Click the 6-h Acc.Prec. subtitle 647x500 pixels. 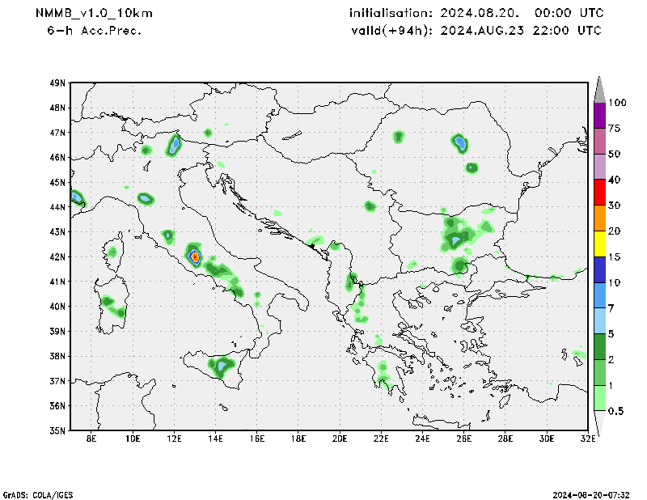[x=95, y=30]
